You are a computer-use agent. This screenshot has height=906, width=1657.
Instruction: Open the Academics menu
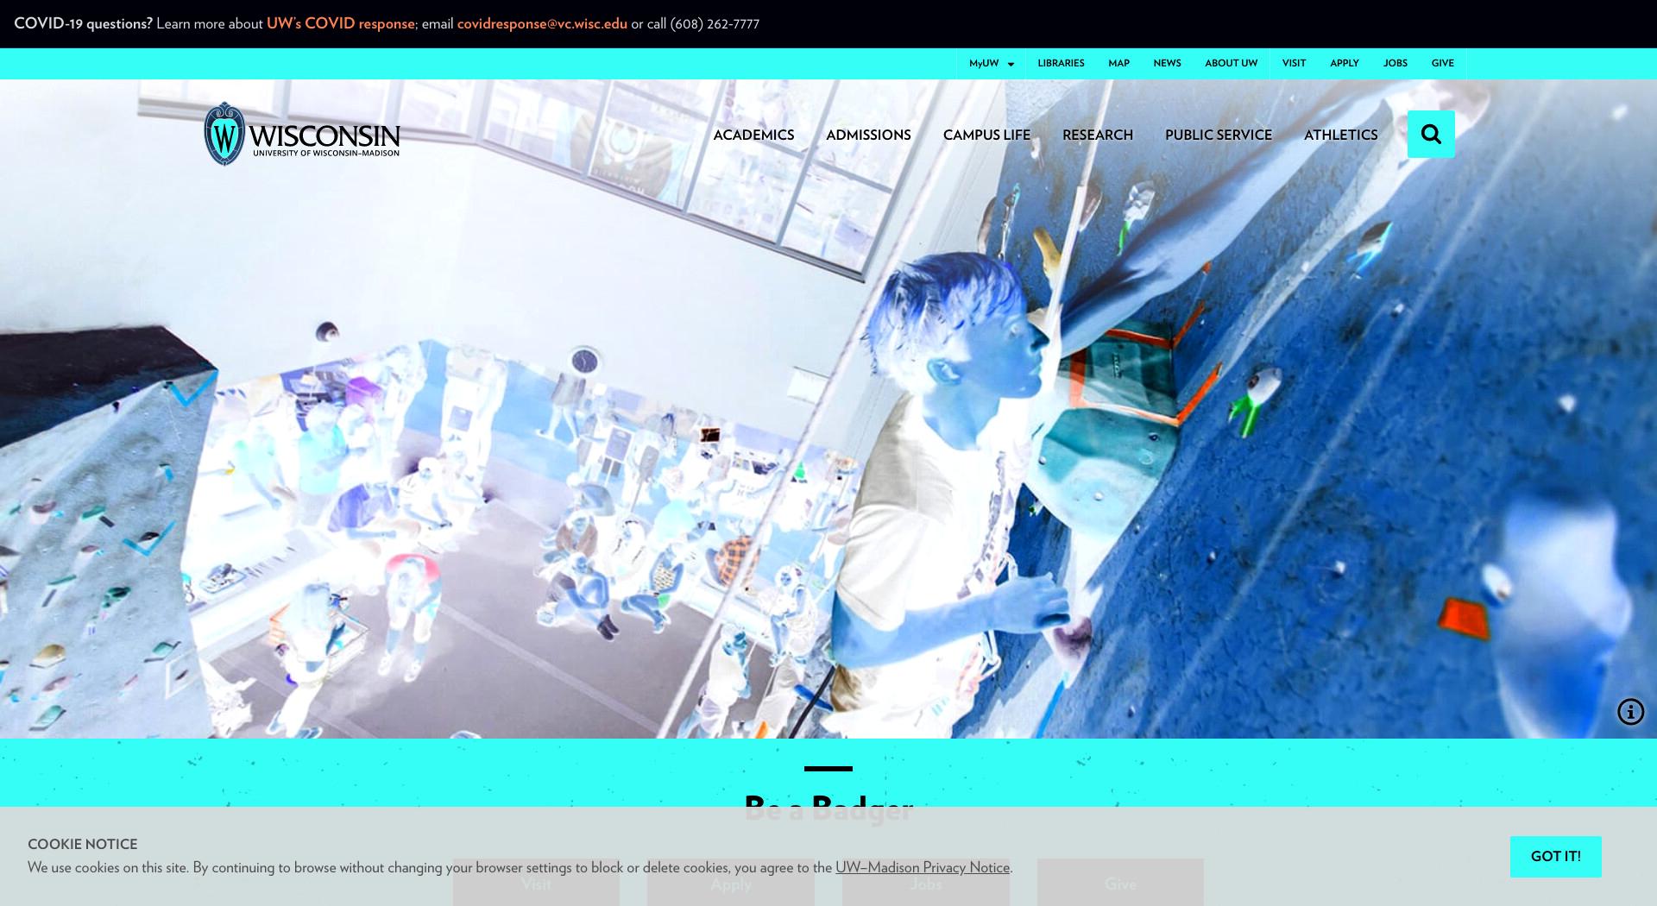tap(753, 135)
